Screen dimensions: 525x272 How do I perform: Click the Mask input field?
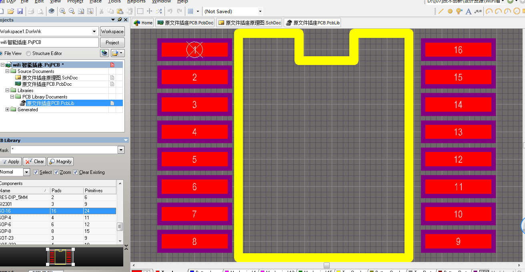64,150
